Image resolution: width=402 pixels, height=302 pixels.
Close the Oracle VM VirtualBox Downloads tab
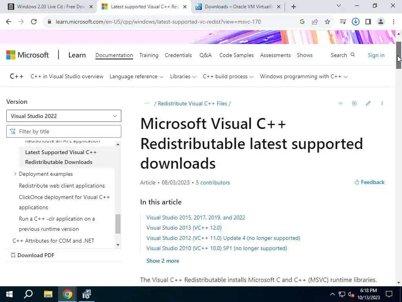279,7
